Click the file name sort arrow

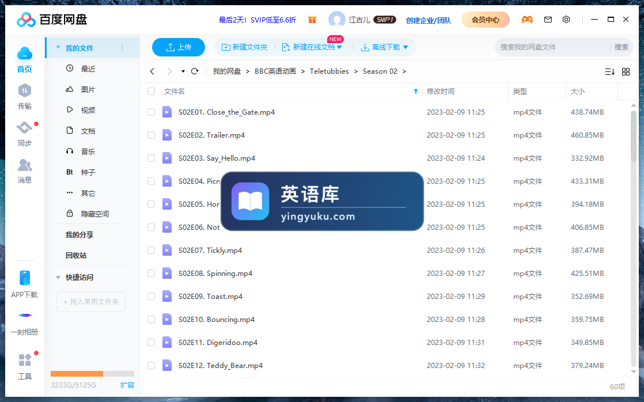(416, 91)
